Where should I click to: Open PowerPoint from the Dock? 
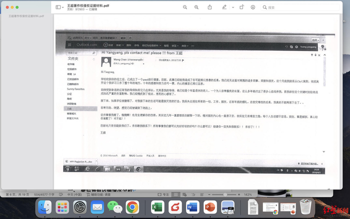[x=210, y=207]
